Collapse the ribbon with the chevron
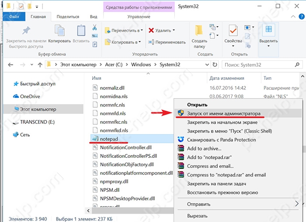 293,17
